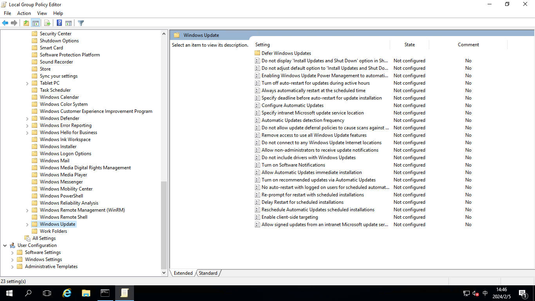Open taskbar Search magnifier icon
Screen dimensions: 535x301
(28, 293)
